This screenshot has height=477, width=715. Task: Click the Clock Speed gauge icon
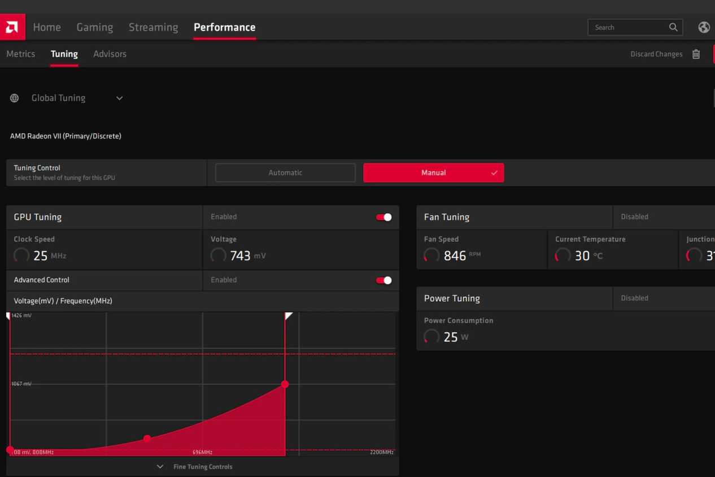(x=21, y=255)
